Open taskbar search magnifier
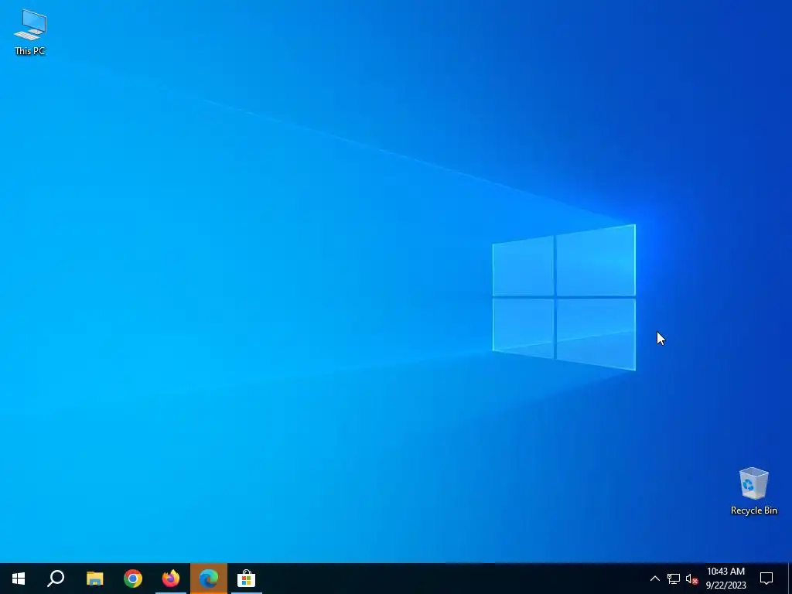792x594 pixels. [56, 579]
